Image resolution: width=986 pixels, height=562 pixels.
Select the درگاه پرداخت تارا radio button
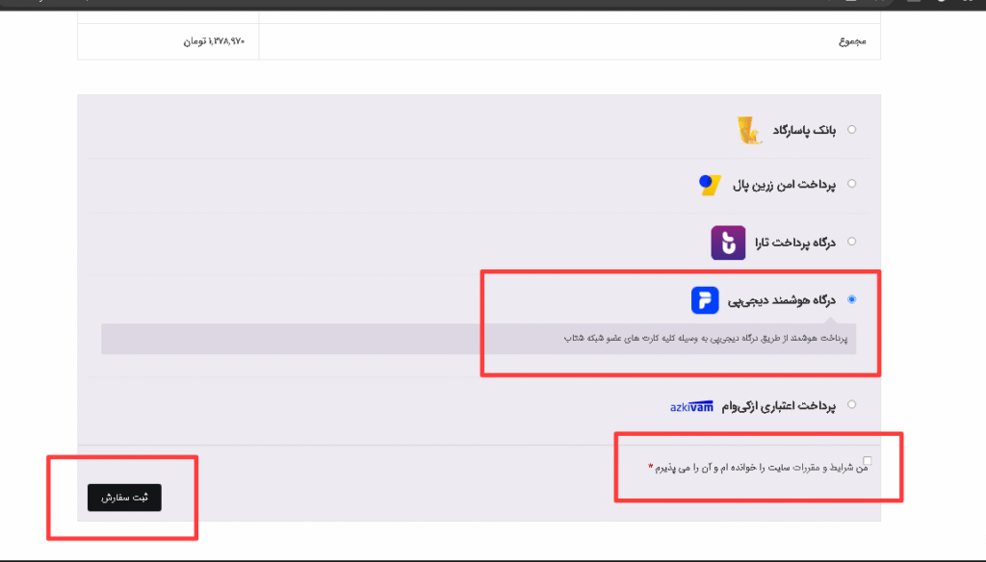(851, 243)
